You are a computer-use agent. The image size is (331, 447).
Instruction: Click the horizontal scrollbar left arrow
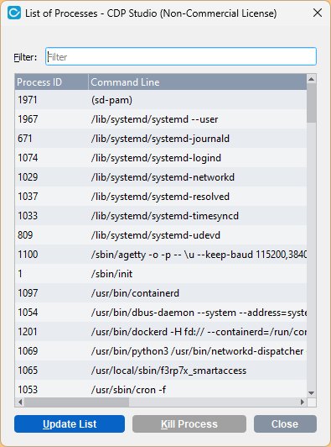pyautogui.click(x=20, y=402)
